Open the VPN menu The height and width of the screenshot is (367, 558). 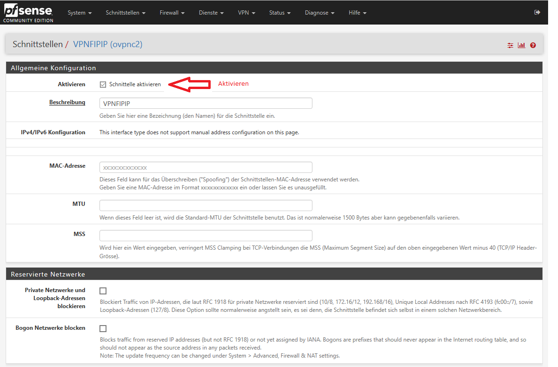tap(246, 13)
